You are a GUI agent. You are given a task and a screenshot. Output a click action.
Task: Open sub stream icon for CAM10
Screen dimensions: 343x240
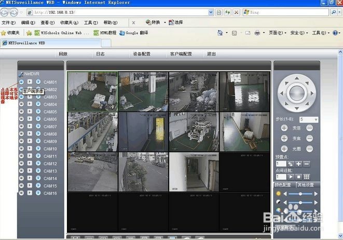(38, 148)
